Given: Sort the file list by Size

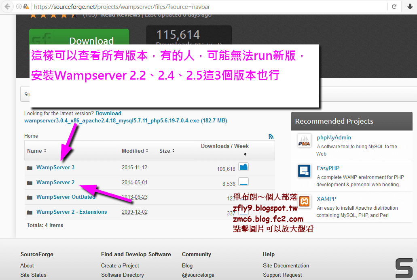Looking at the screenshot, I should click(x=167, y=151).
